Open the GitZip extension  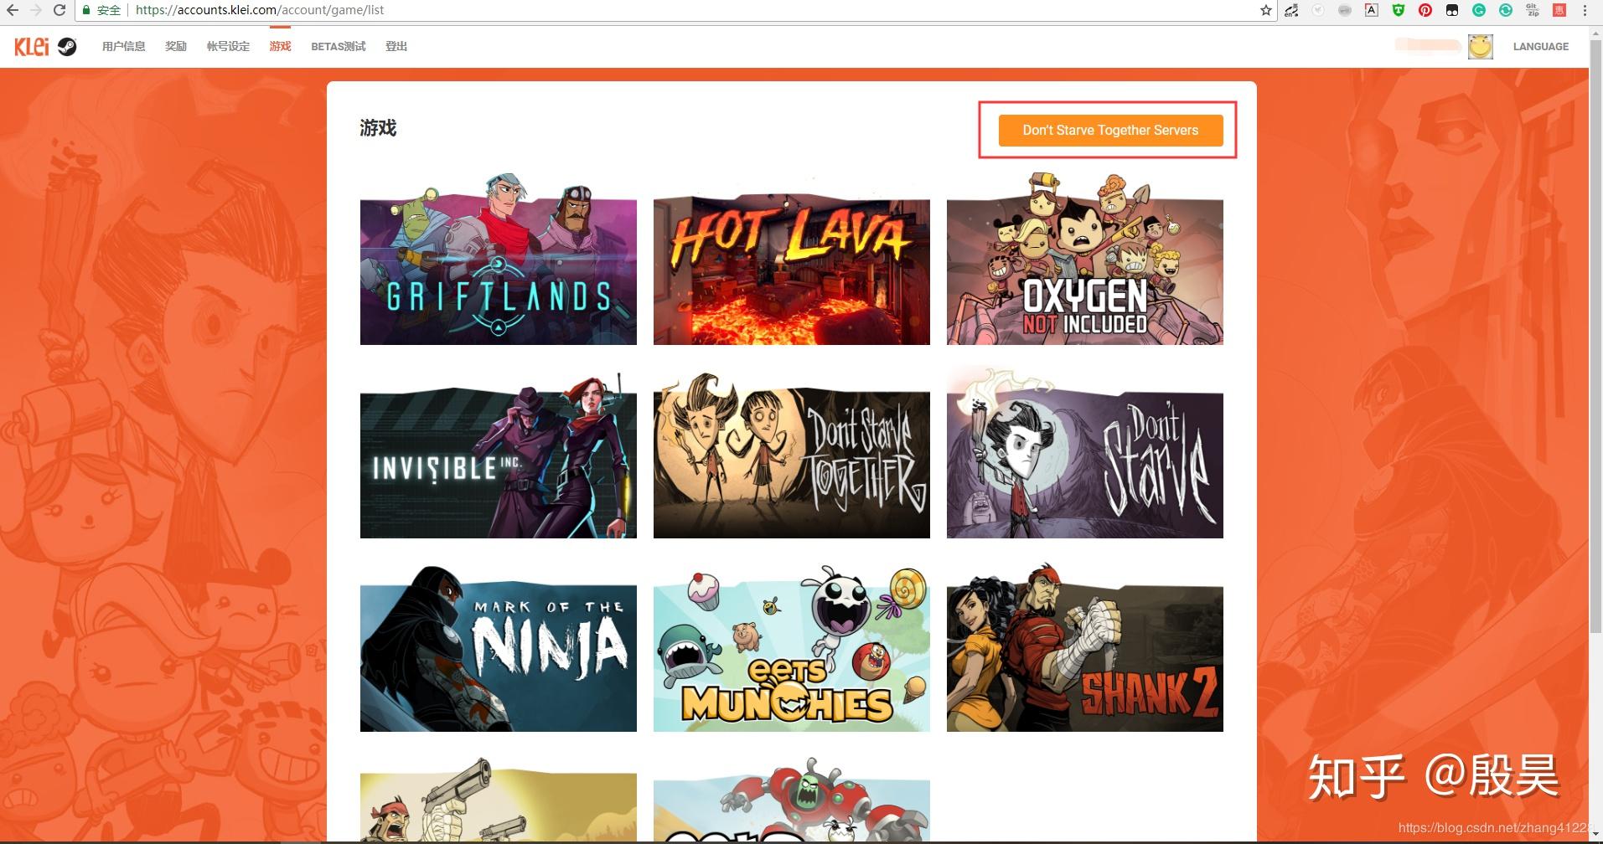click(1533, 10)
